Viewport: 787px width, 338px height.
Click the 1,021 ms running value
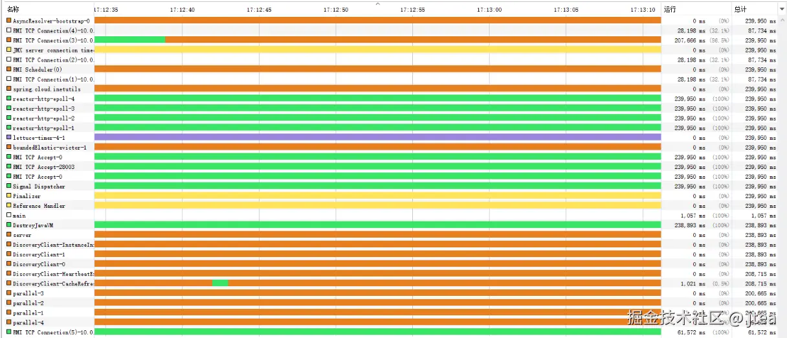pos(693,283)
